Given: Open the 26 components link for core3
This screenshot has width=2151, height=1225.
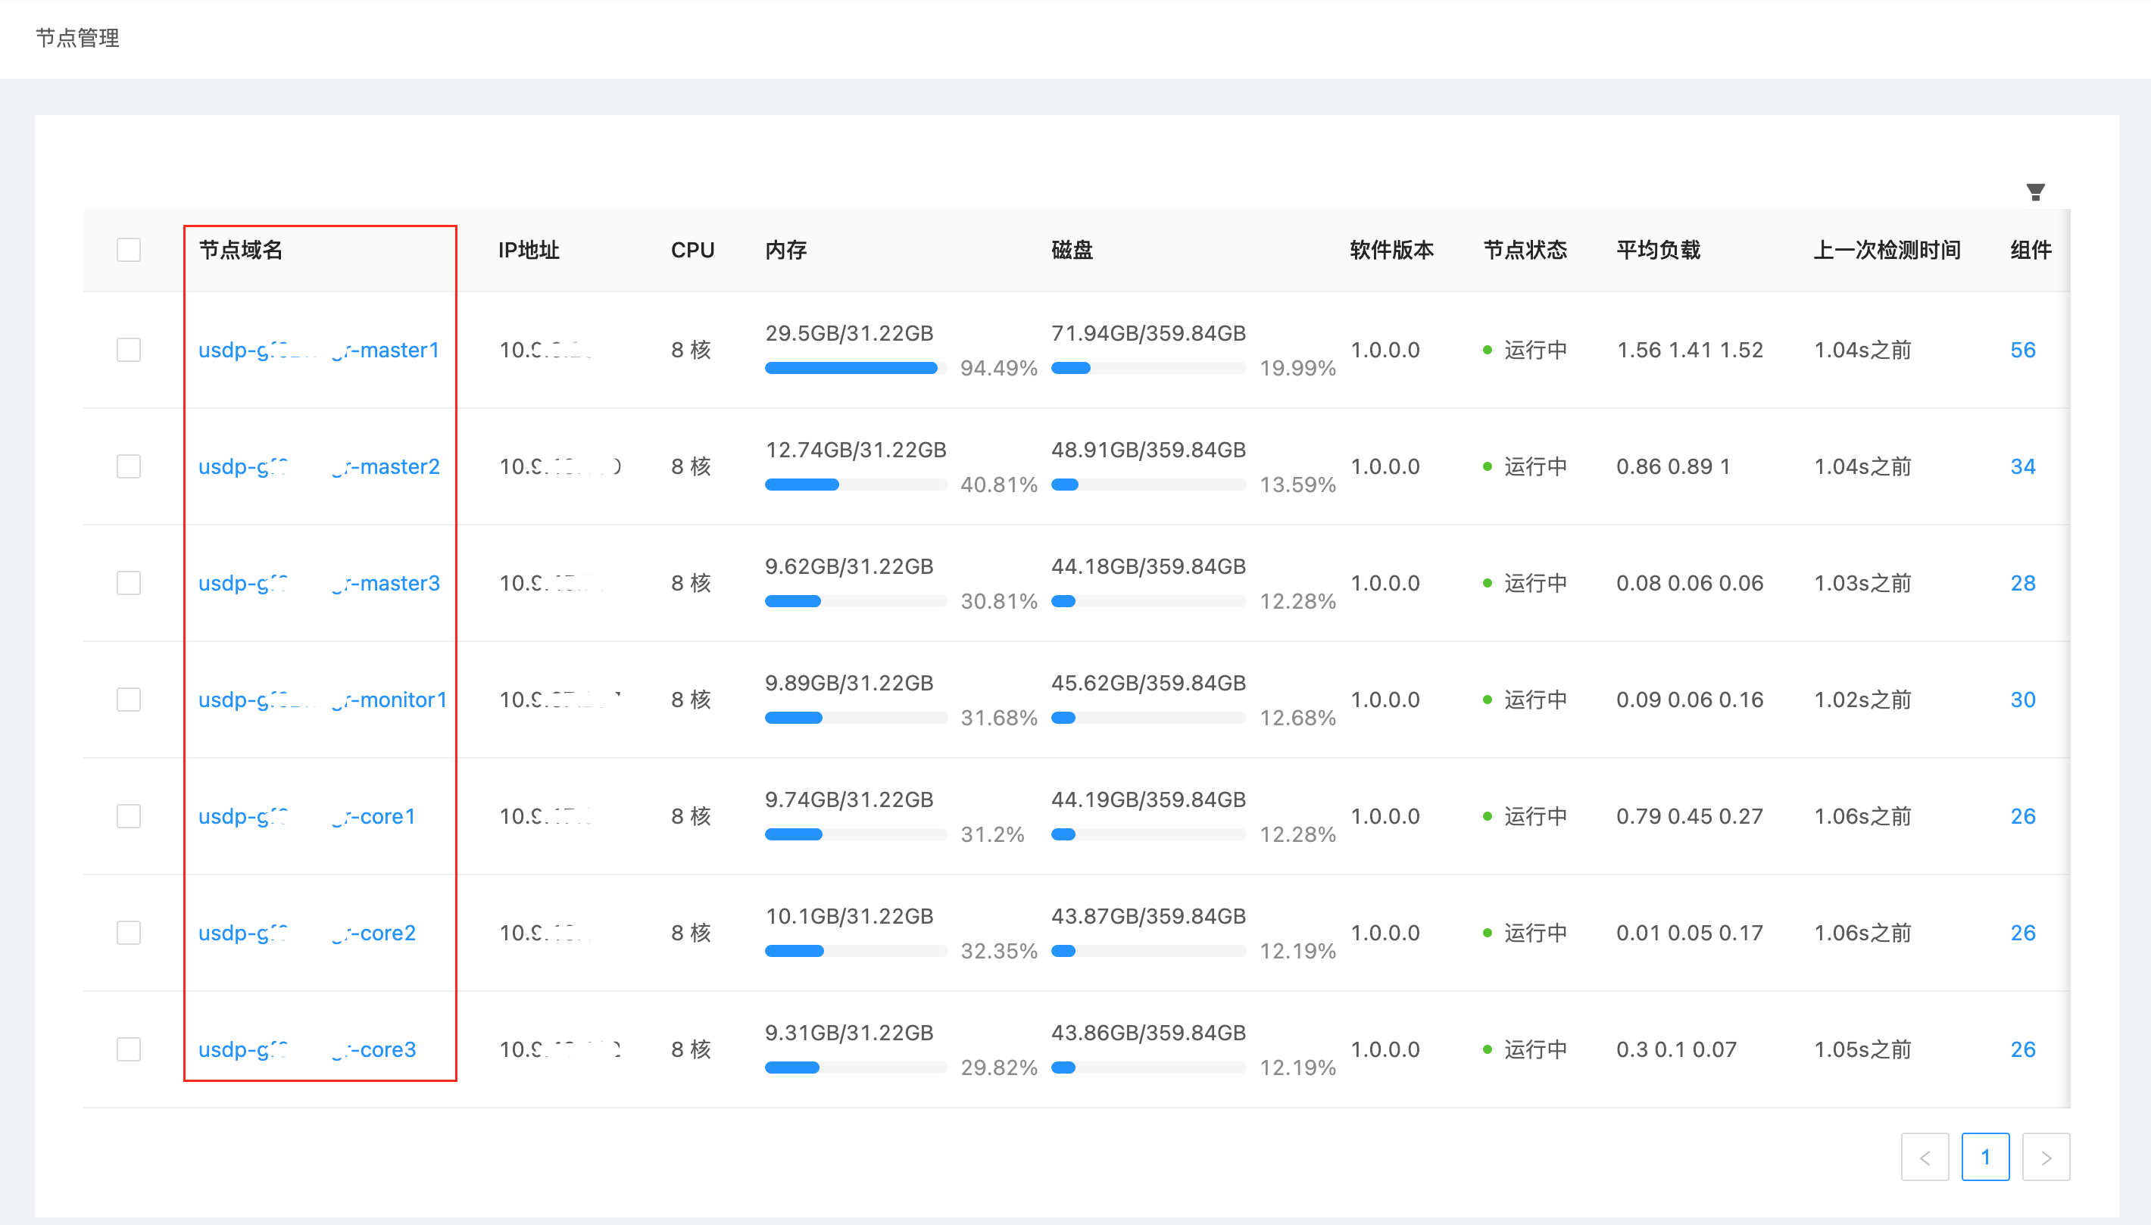Looking at the screenshot, I should tap(2023, 1049).
